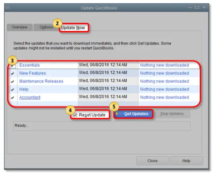Screen dimensions: 214x173
Task: Toggle the Maintenance Releases checkmark
Action: pyautogui.click(x=13, y=82)
